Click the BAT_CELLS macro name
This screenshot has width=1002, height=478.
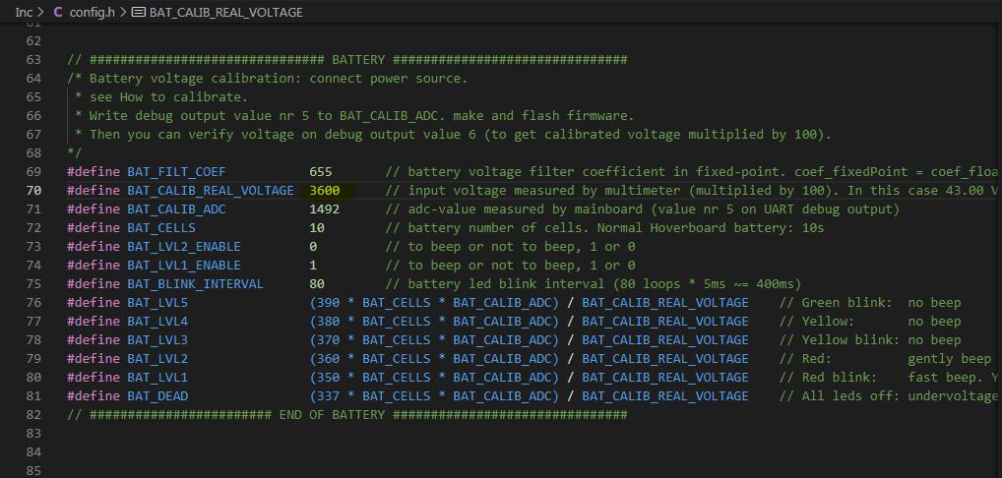pos(160,227)
